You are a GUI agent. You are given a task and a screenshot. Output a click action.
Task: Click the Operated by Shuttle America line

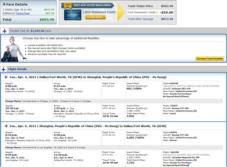pyautogui.click(x=191, y=86)
